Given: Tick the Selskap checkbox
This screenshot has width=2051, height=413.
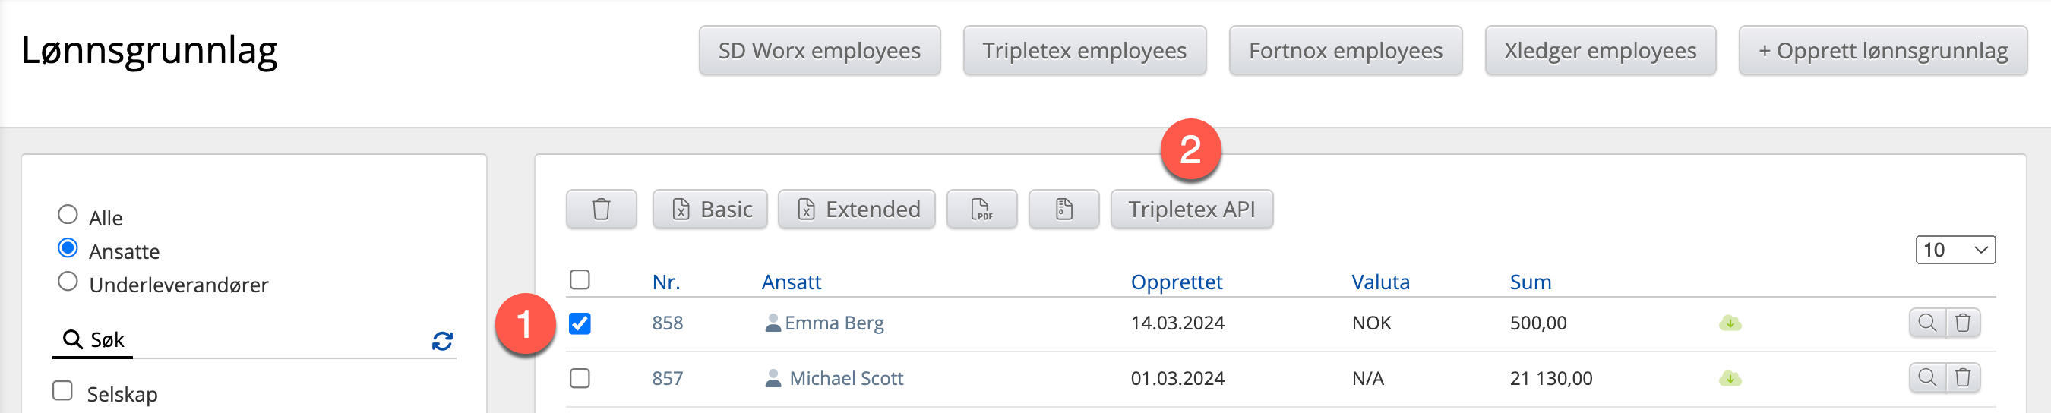Looking at the screenshot, I should pyautogui.click(x=63, y=391).
